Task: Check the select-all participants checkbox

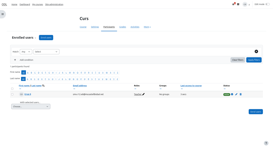Action: tap(12, 89)
